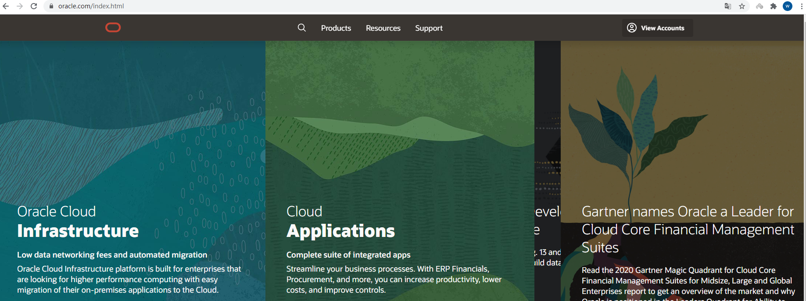Click the View Accounts button

657,28
